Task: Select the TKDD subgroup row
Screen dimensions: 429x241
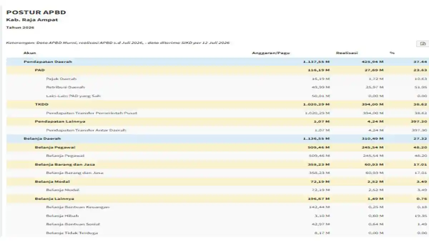Action: [x=218, y=104]
